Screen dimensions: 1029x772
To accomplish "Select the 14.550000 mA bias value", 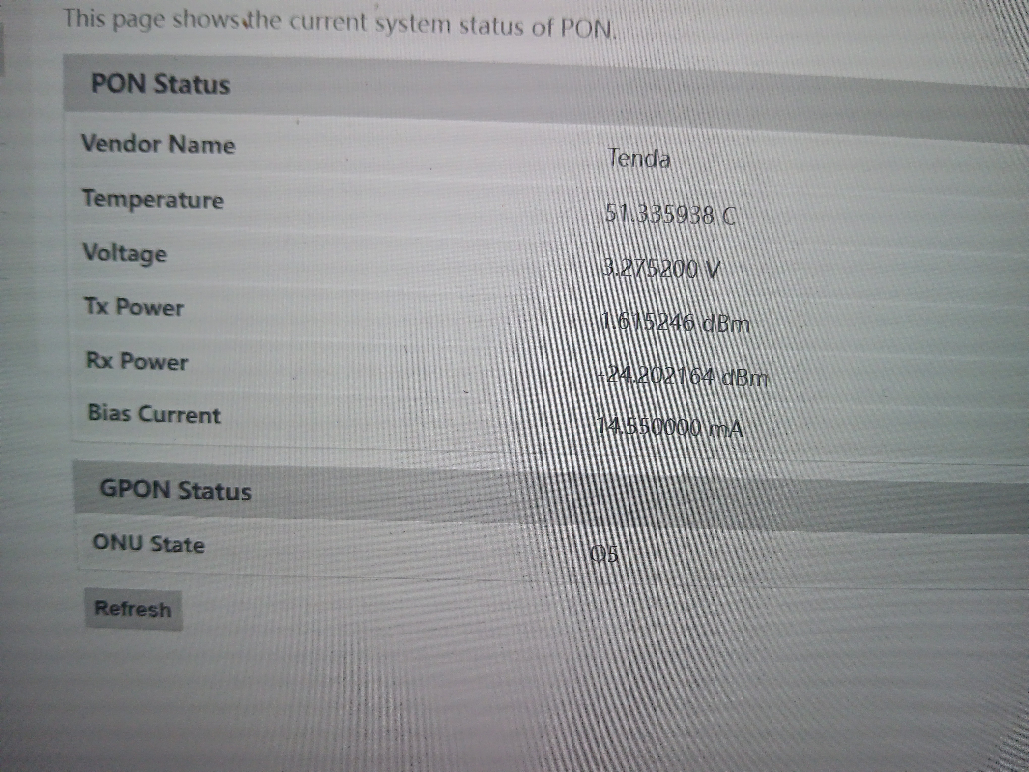I will tap(669, 427).
